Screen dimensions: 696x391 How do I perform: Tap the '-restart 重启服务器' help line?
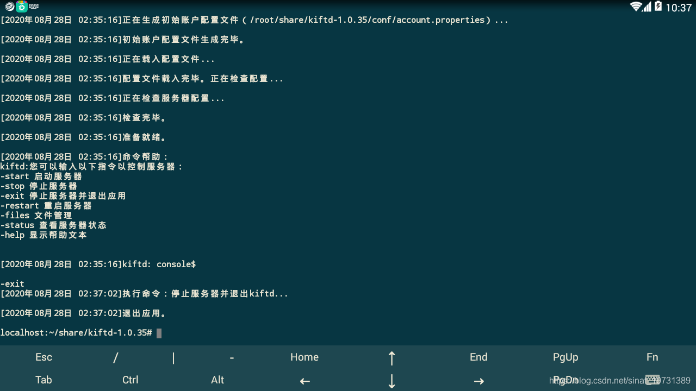46,206
